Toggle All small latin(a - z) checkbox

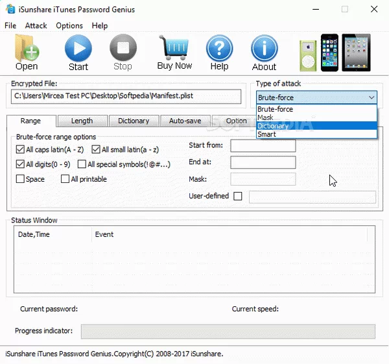(96, 149)
